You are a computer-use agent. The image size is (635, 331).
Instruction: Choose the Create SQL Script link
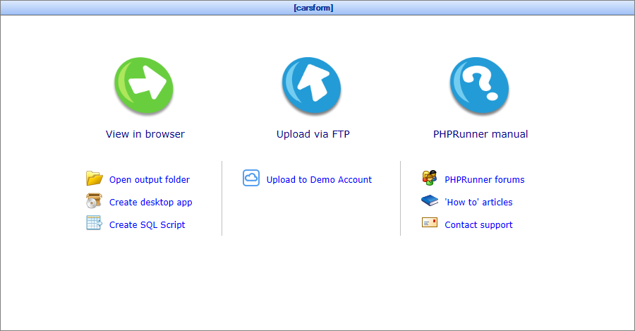[x=147, y=225]
